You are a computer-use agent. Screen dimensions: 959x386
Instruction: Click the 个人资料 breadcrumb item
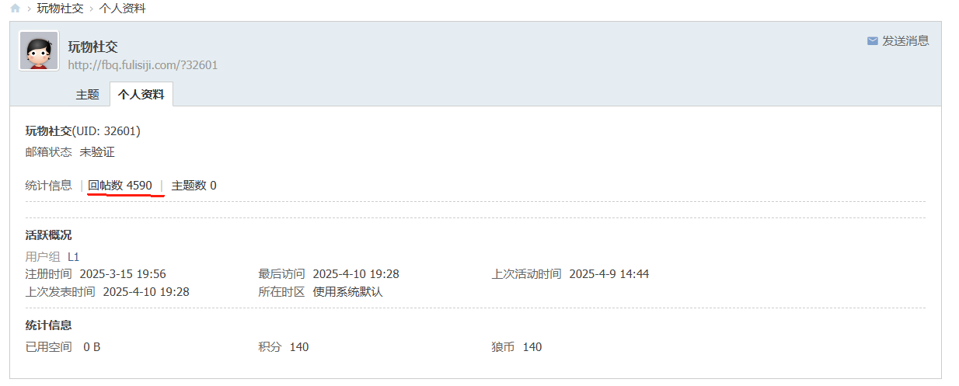(x=123, y=9)
